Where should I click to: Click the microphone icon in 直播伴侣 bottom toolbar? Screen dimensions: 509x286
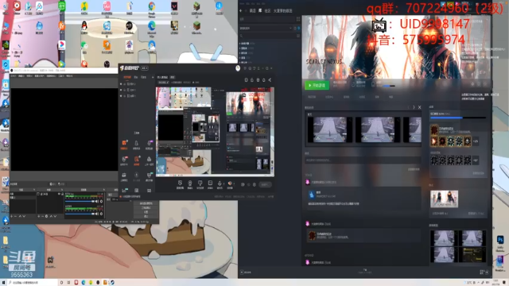(220, 184)
